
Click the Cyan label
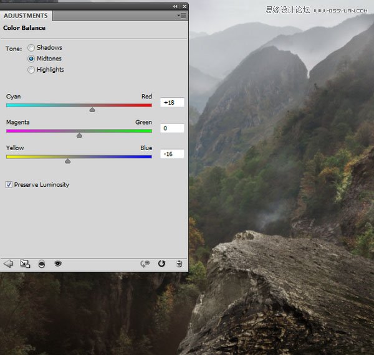[x=13, y=97]
